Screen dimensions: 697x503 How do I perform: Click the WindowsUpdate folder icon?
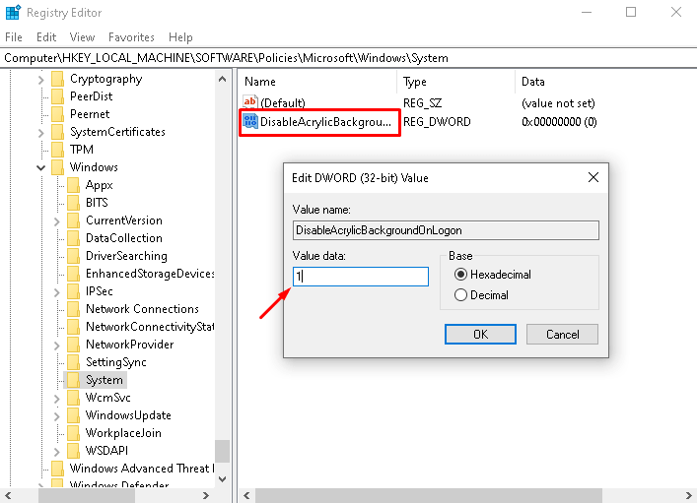[73, 415]
